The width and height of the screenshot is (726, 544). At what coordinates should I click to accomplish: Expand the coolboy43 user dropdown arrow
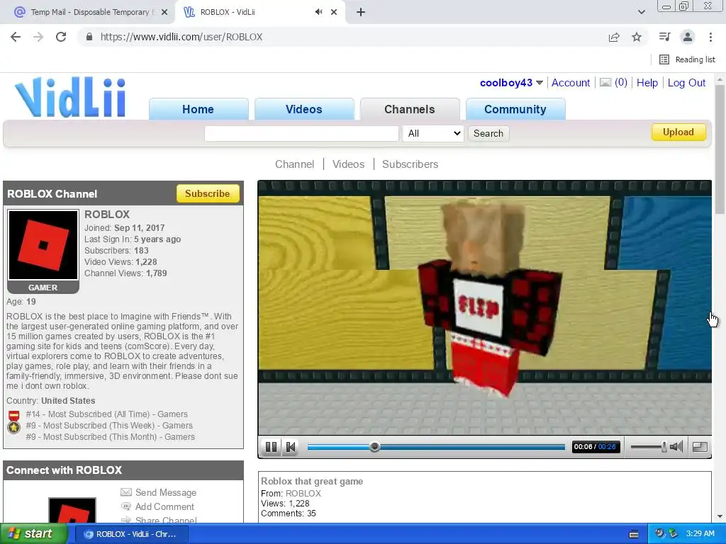[540, 83]
